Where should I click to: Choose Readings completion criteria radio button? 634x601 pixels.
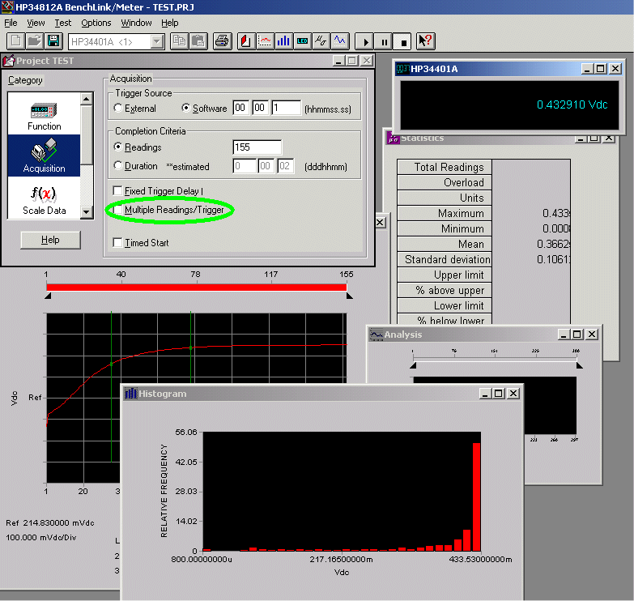[118, 147]
